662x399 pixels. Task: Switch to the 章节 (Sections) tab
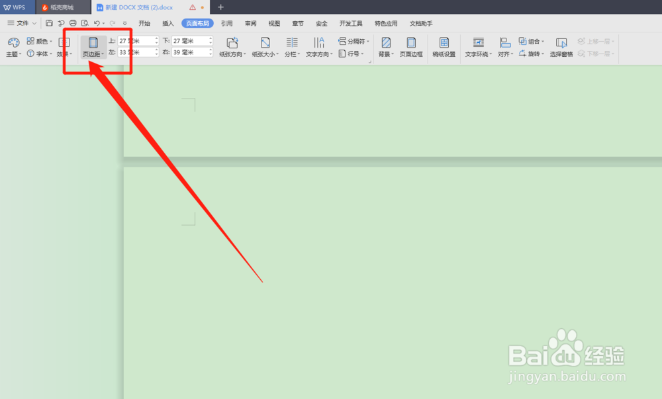pyautogui.click(x=298, y=23)
